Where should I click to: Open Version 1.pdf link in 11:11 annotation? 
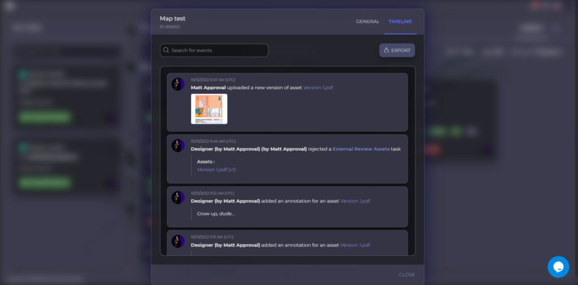[x=355, y=245]
